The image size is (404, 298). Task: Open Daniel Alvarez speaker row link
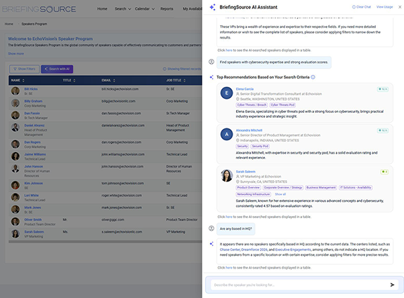click(x=34, y=126)
